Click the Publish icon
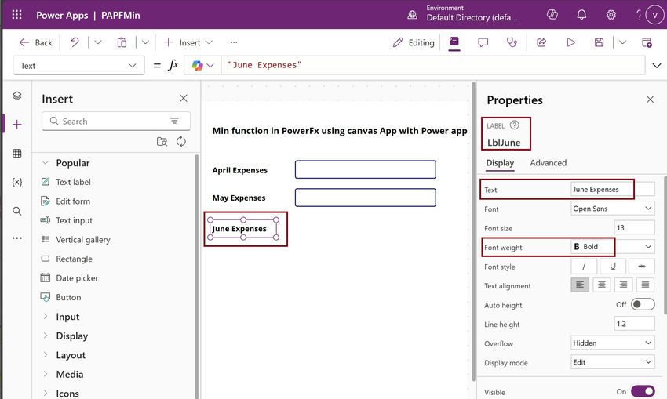Viewport: 667px width, 399px height. [647, 42]
